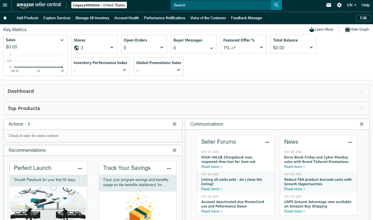Read more on Listing all units sold post

click(212, 189)
